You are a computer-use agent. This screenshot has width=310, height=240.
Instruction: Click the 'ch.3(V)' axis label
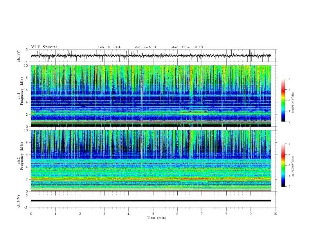point(19,201)
